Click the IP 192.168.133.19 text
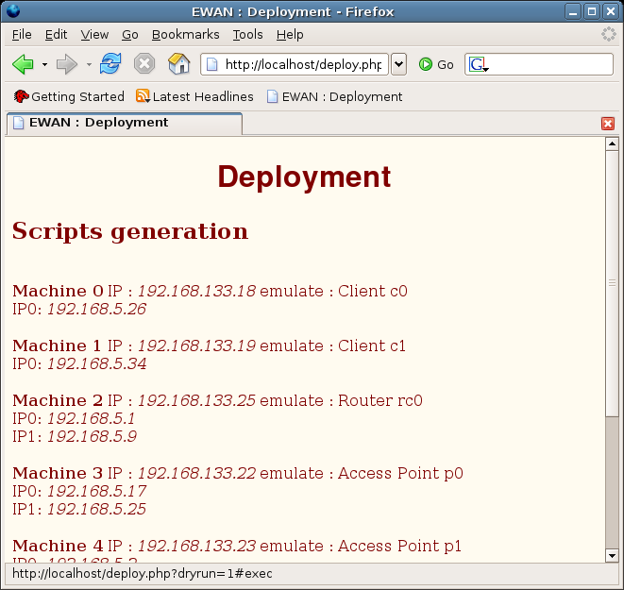This screenshot has width=624, height=590. (197, 346)
